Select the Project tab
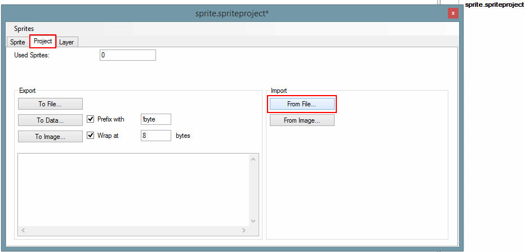Image resolution: width=525 pixels, height=252 pixels. [x=43, y=42]
